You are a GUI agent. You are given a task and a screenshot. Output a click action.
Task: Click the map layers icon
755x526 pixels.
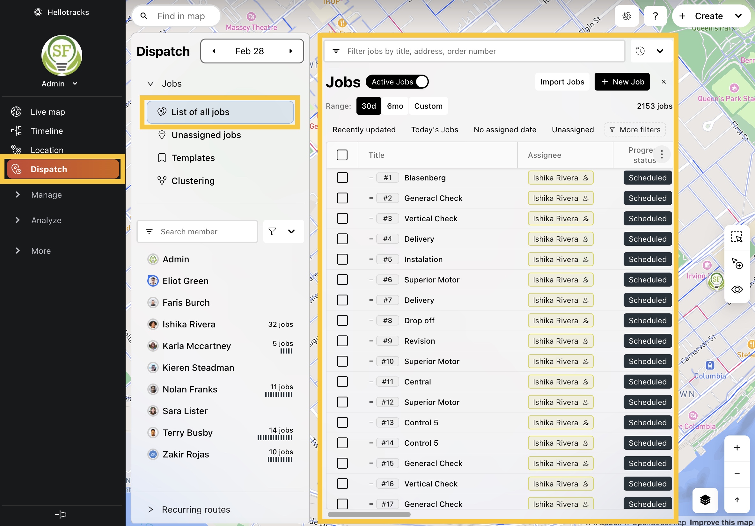click(705, 500)
